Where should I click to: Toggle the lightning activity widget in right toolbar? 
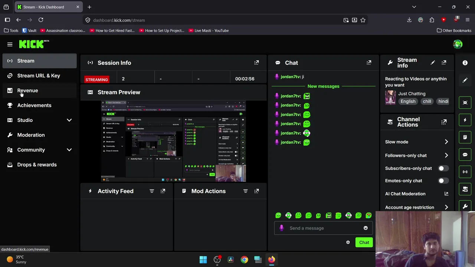[465, 120]
